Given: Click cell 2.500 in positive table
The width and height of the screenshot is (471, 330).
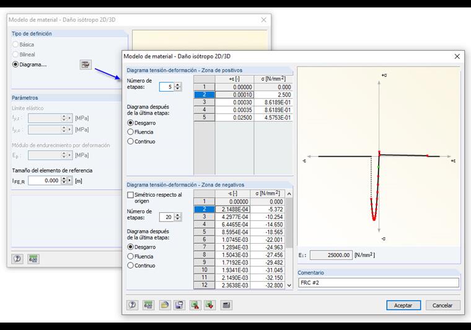Looking at the screenshot, I should tap(273, 95).
